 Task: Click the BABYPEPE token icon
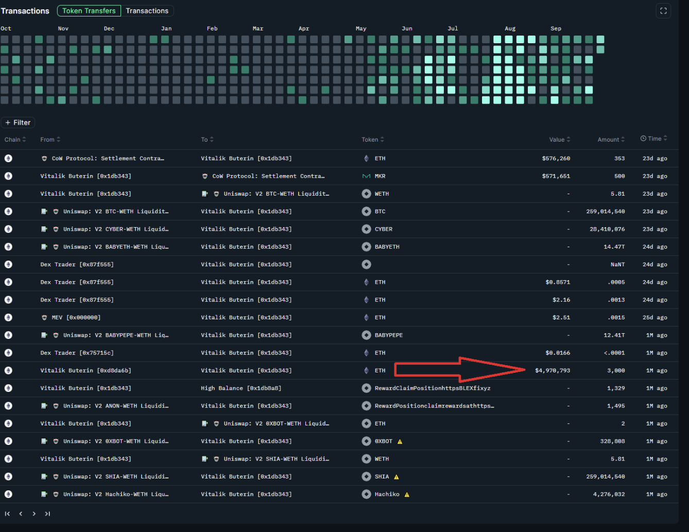pos(366,335)
